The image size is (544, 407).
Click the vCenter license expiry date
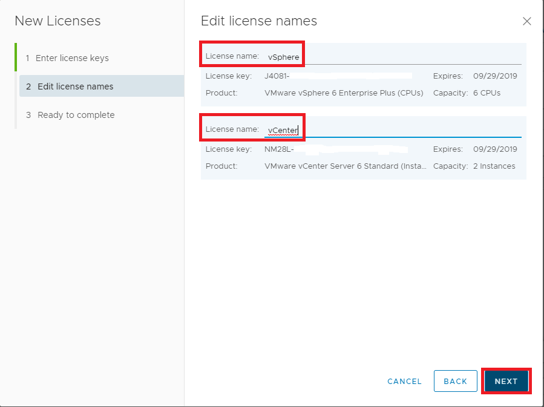pos(495,149)
